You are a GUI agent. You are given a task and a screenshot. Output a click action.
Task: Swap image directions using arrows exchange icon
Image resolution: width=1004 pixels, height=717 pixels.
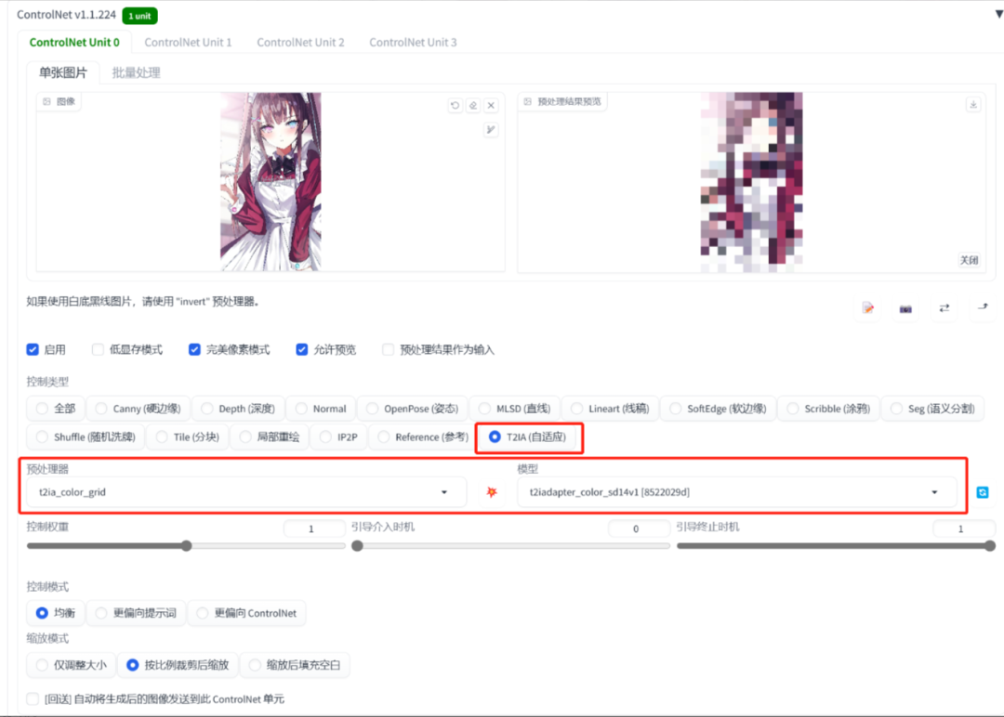point(943,309)
